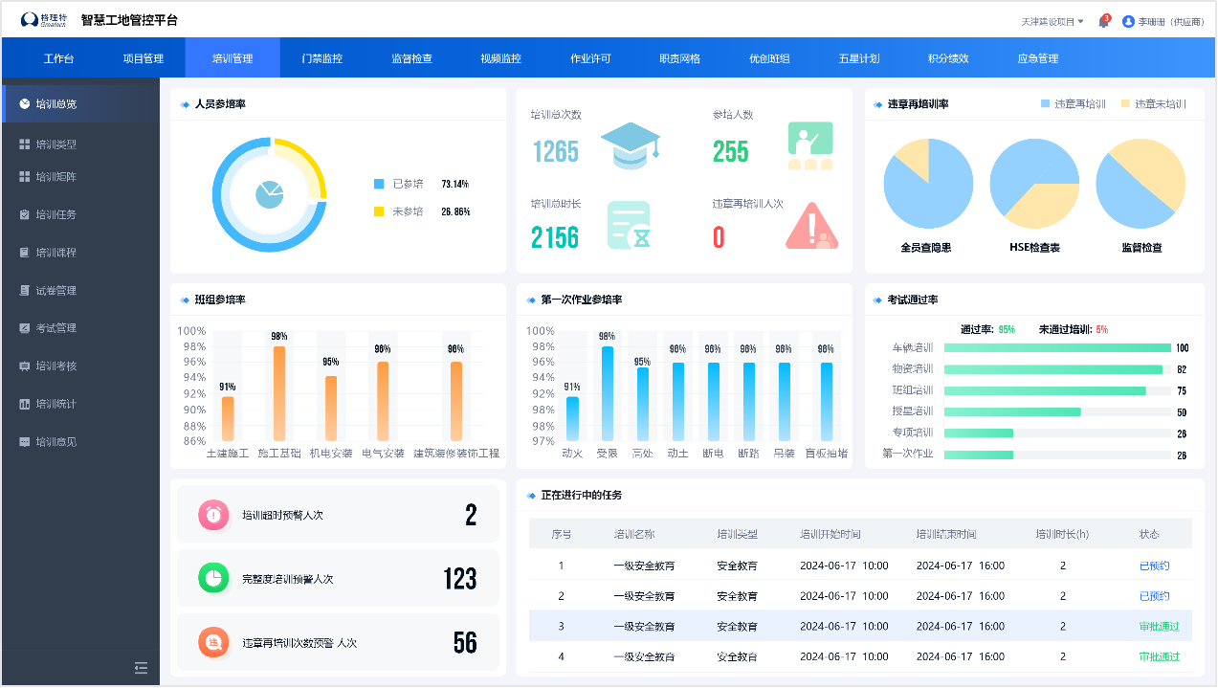
Task: Select the 考试管理 icon in sidebar
Action: coord(27,328)
